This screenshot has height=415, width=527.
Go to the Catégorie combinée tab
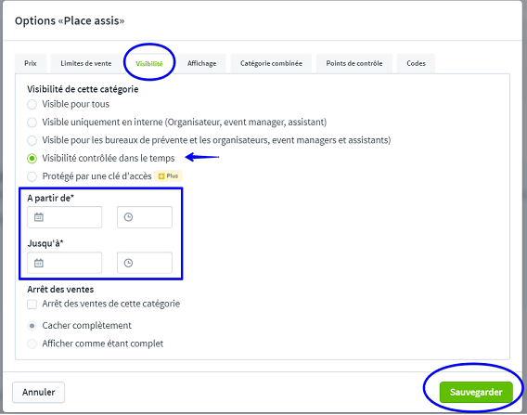click(x=271, y=63)
